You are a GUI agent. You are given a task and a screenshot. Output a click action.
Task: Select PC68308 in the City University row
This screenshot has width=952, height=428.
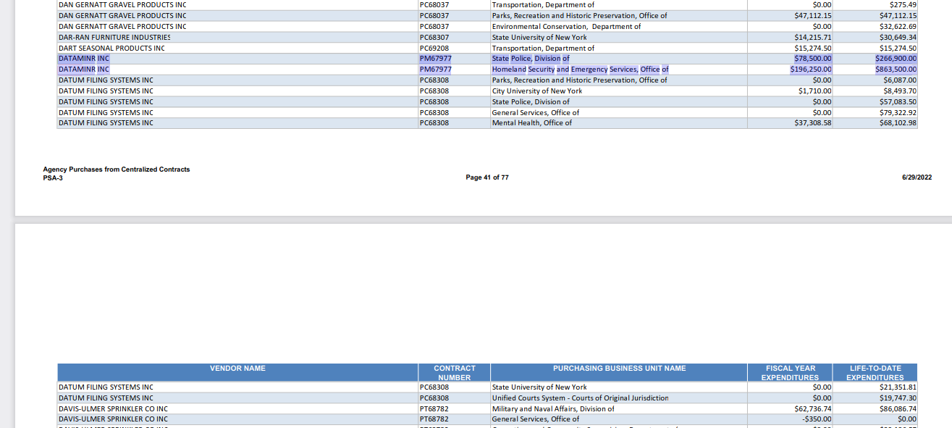point(434,91)
